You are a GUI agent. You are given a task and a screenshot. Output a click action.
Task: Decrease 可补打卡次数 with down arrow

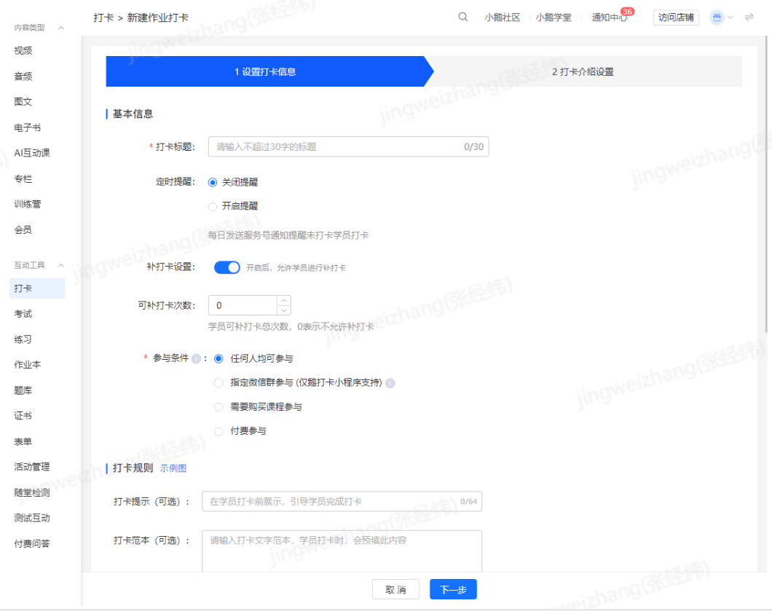coord(283,310)
